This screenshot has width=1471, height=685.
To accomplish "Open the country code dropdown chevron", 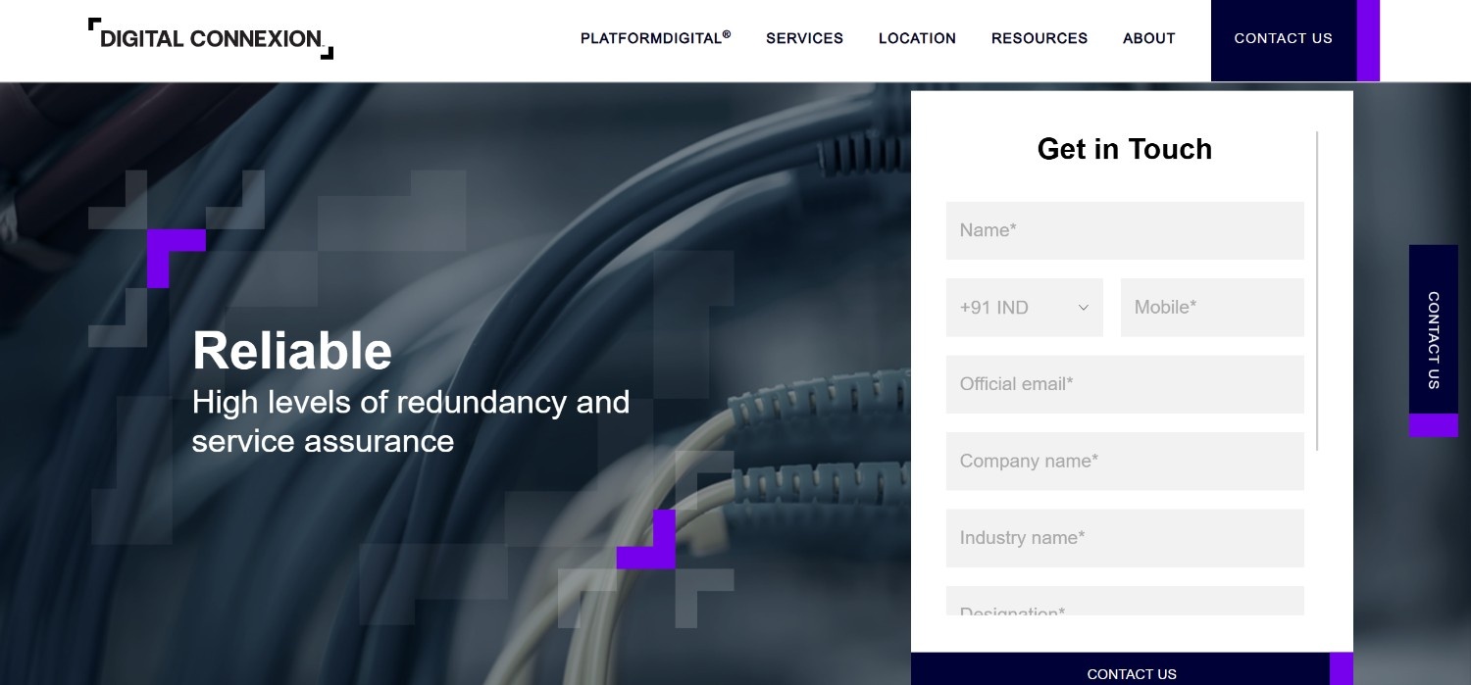I will [x=1083, y=307].
